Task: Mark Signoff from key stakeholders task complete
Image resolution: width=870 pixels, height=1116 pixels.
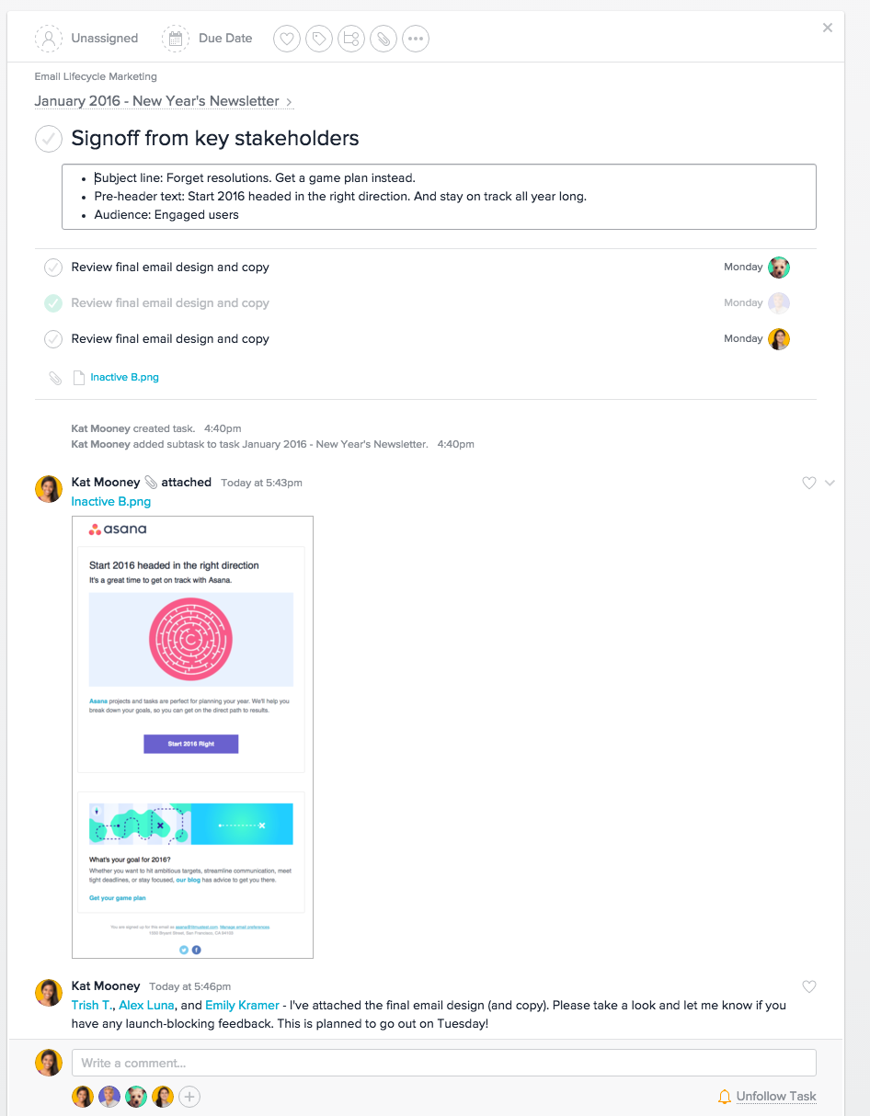Action: point(49,139)
